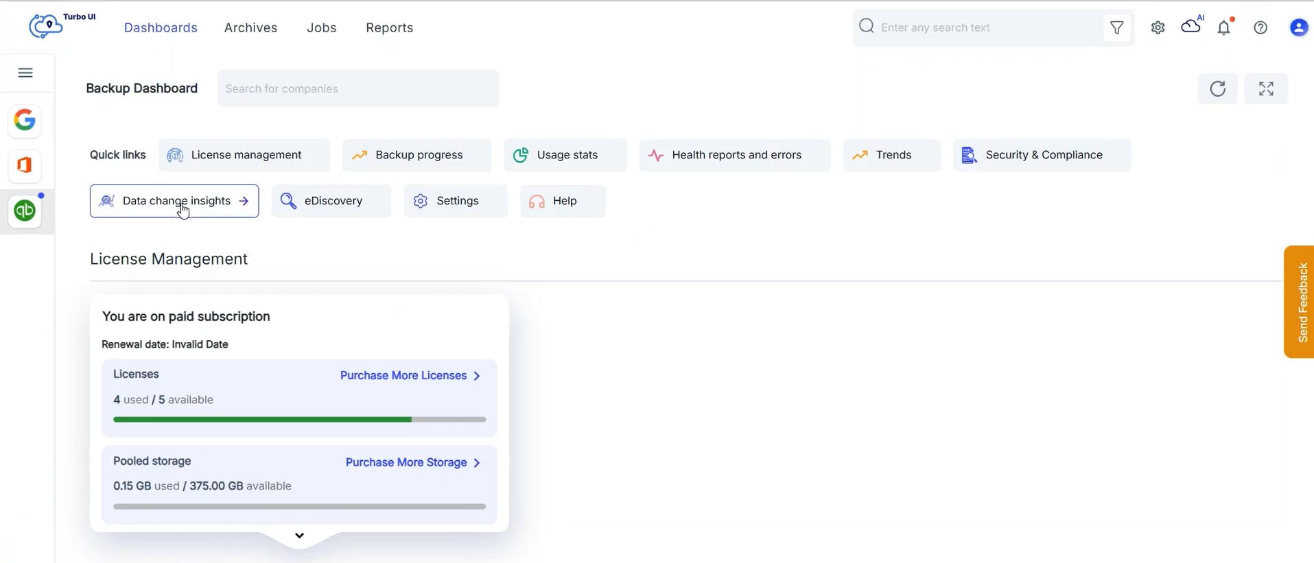The height and width of the screenshot is (563, 1314).
Task: Focus the Search for companies field
Action: tap(357, 88)
